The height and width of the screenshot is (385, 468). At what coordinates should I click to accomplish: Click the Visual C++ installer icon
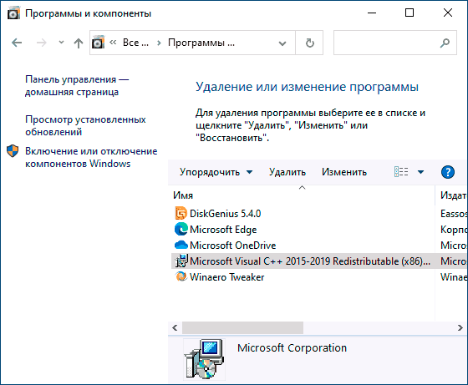click(x=181, y=261)
